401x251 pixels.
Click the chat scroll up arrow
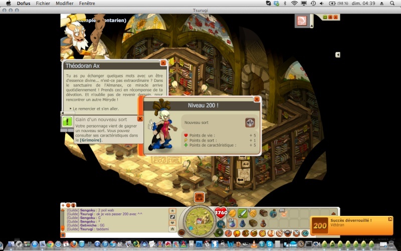[63, 210]
